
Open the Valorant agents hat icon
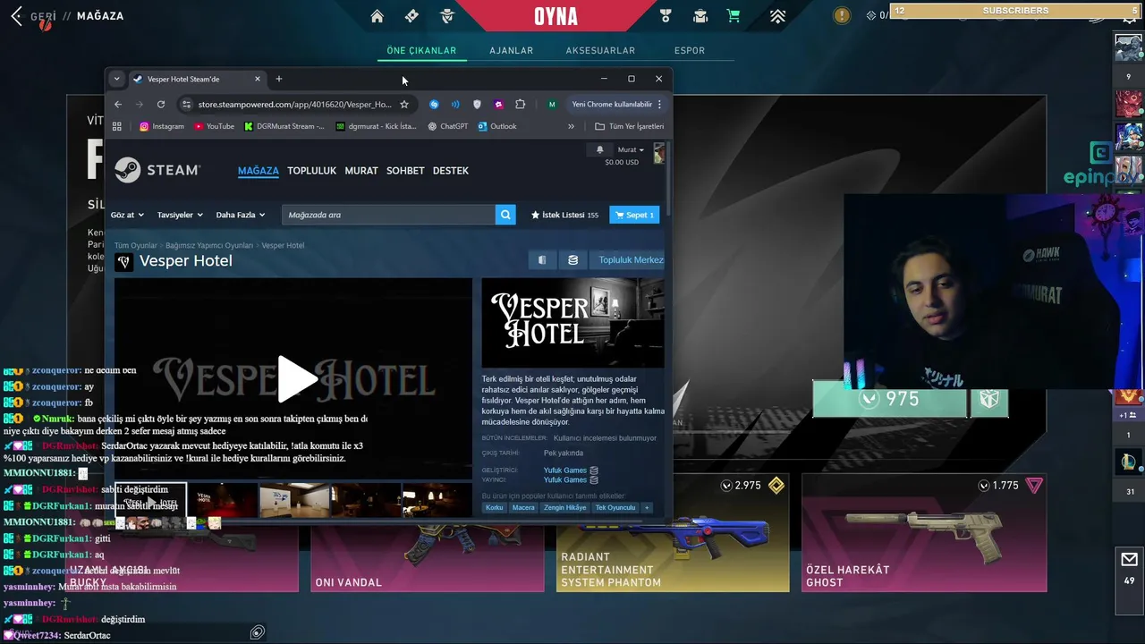pos(447,16)
